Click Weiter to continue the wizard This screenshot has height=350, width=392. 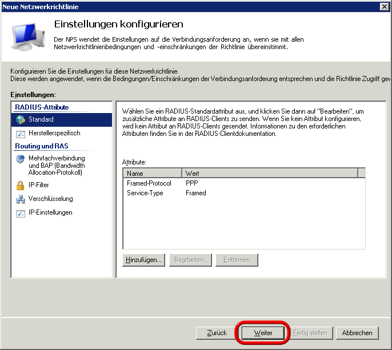coord(263,333)
